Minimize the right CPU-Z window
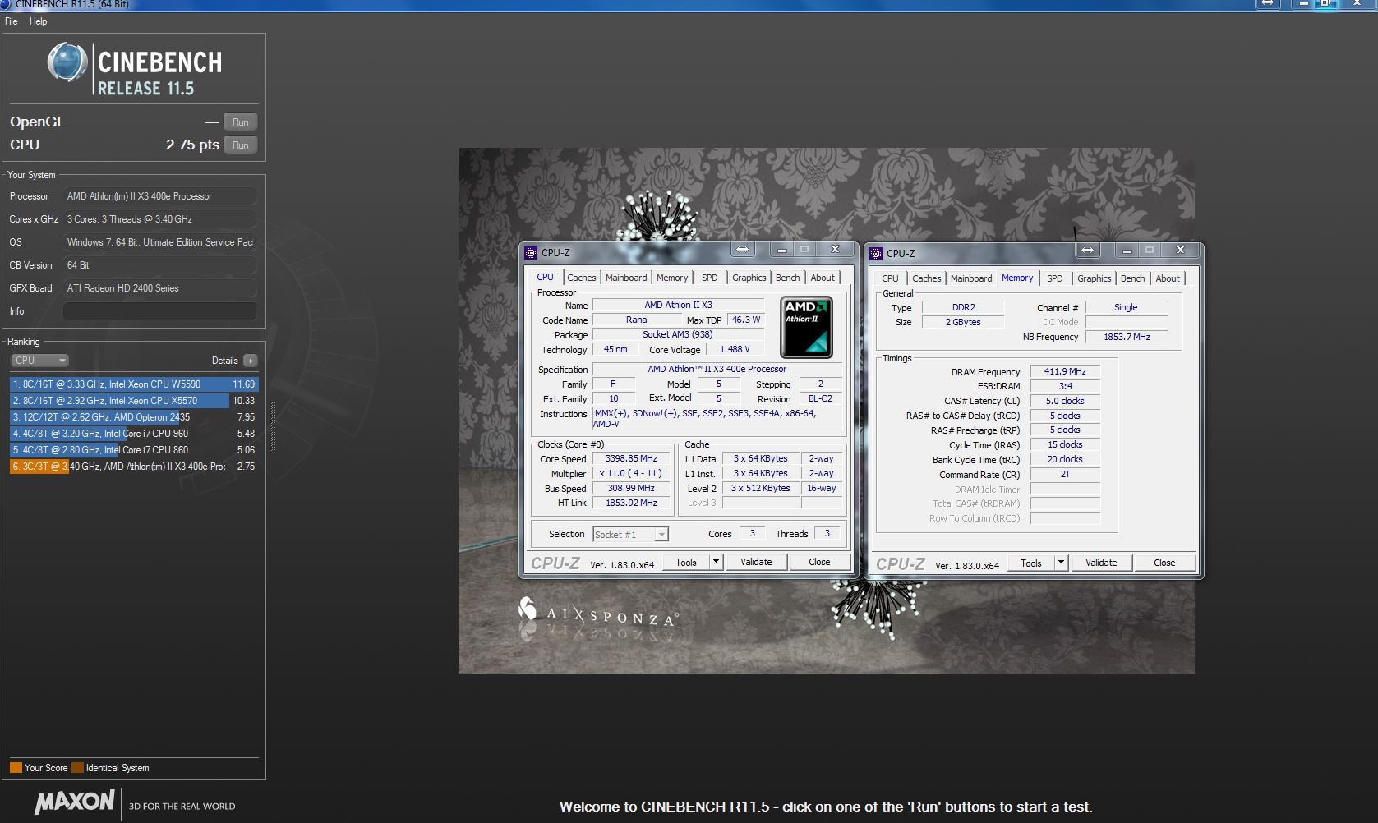 coord(1127,251)
